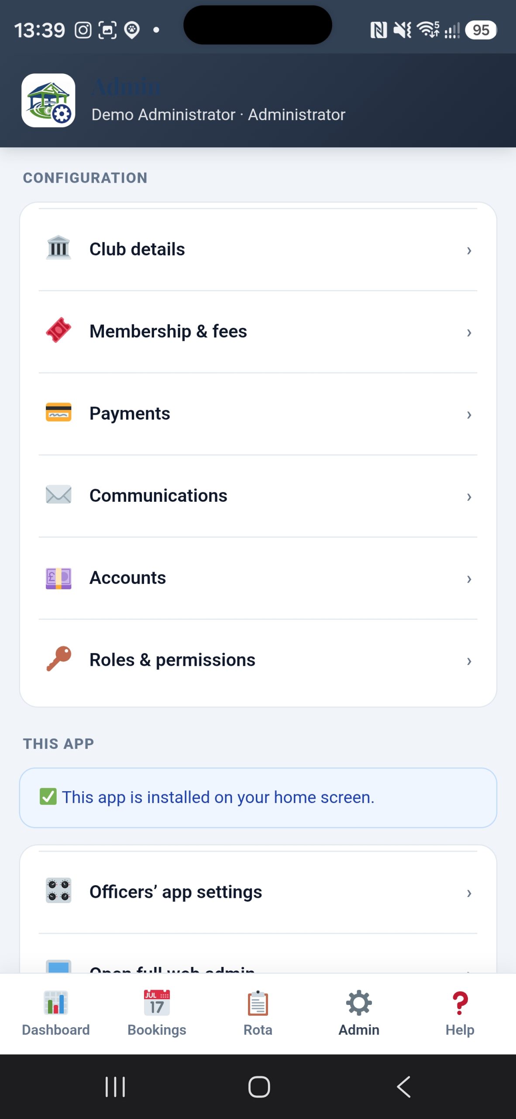Viewport: 516px width, 1119px height.
Task: Click the installed on home screen banner
Action: [x=258, y=797]
